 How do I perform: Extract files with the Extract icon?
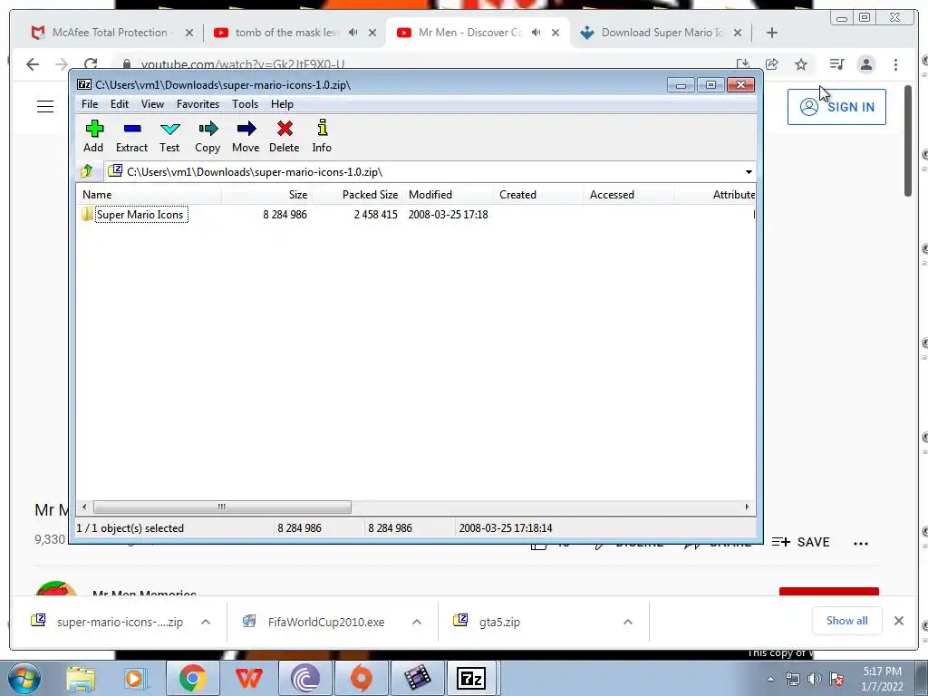(x=131, y=136)
